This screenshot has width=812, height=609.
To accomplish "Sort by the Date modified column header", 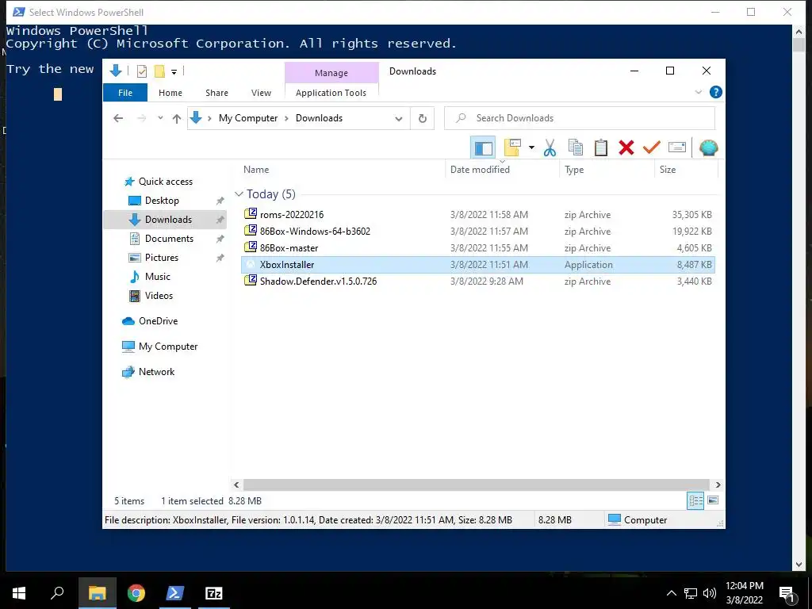I will (480, 170).
